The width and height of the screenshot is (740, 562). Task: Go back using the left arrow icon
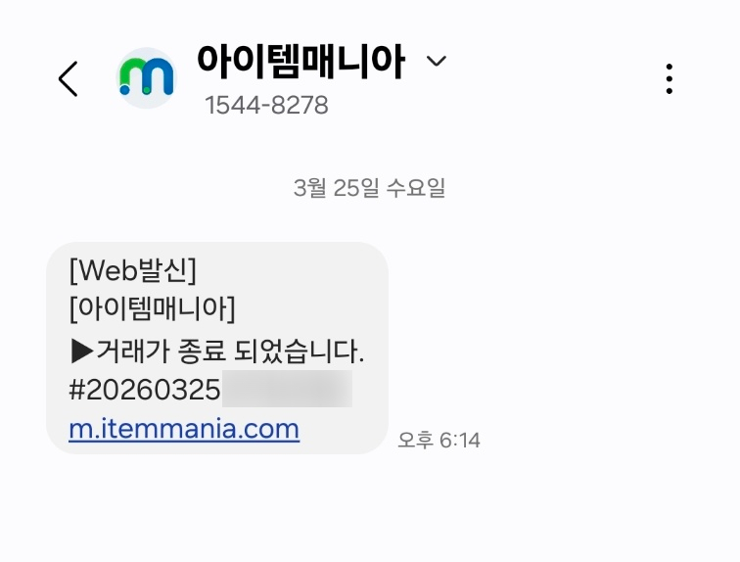point(68,78)
